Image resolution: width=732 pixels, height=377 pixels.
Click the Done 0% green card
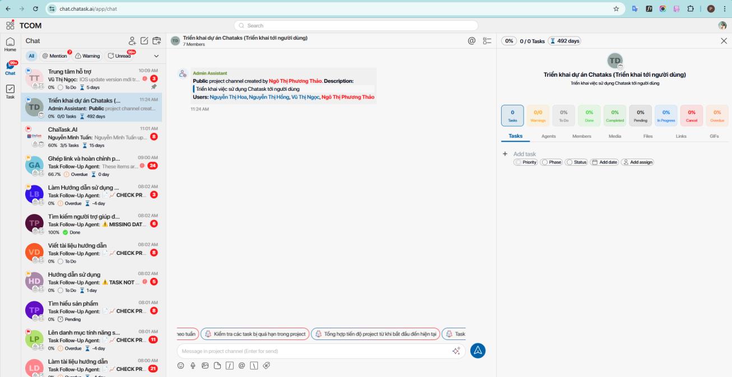(589, 115)
